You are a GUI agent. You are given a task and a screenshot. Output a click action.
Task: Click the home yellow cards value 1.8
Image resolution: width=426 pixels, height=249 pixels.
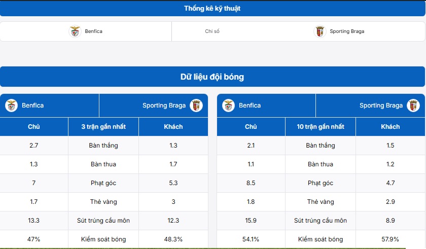point(251,202)
